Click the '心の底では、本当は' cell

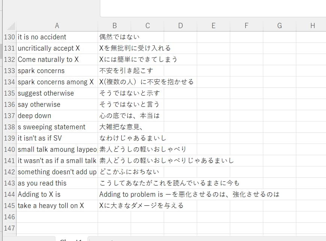(x=114, y=116)
